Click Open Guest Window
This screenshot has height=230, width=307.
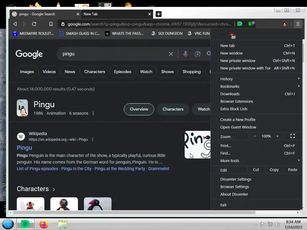(257, 127)
